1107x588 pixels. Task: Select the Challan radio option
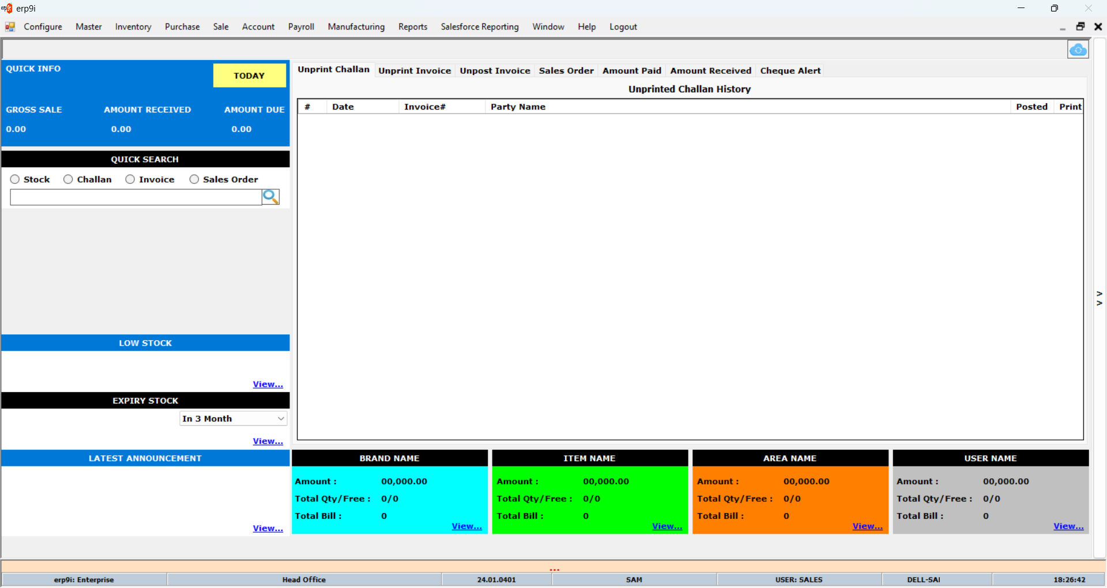coord(68,179)
